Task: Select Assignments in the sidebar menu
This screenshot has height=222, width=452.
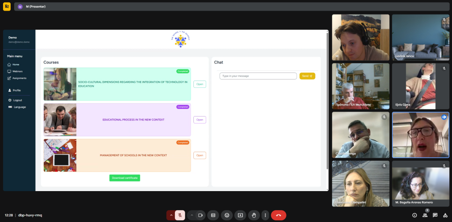Action: [19, 78]
